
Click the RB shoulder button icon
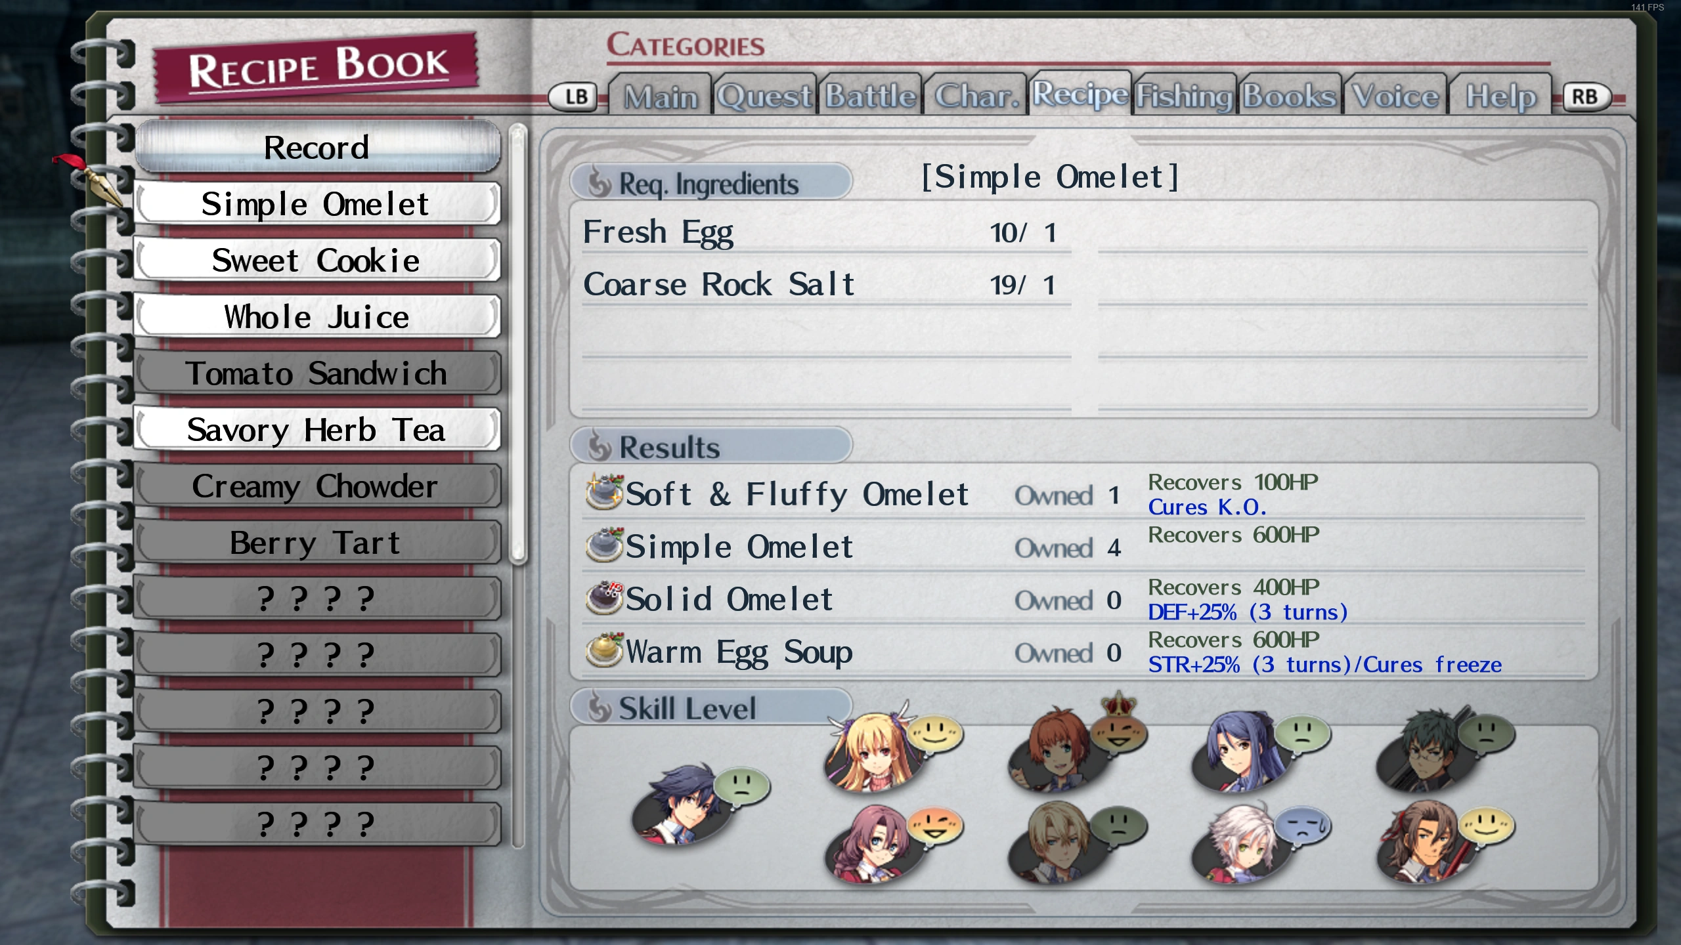(x=1586, y=97)
